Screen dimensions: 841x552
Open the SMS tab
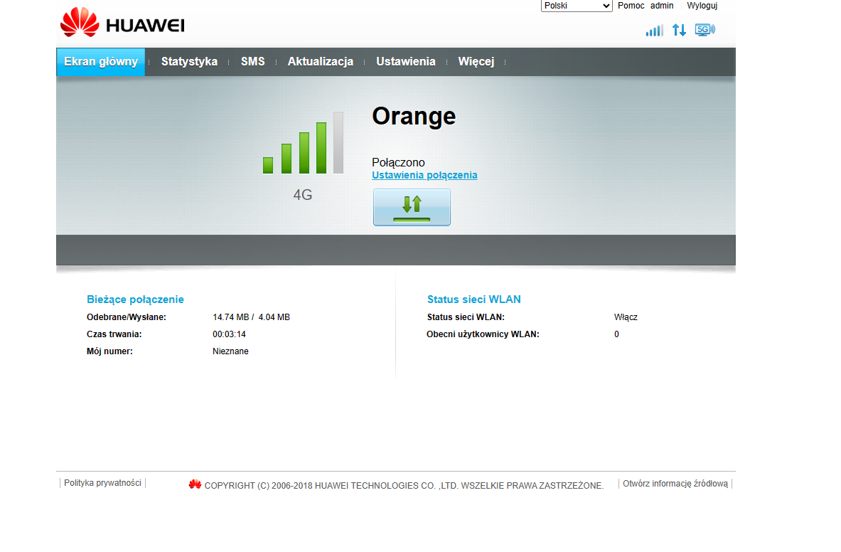pyautogui.click(x=253, y=61)
